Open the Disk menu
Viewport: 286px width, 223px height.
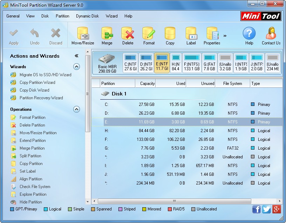tap(45, 16)
